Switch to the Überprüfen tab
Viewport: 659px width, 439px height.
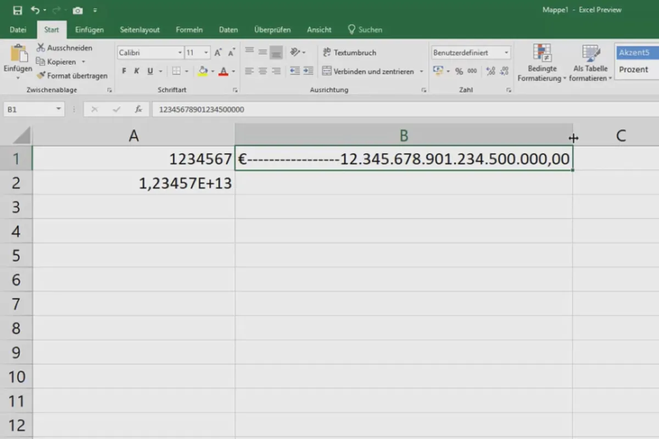(x=272, y=30)
